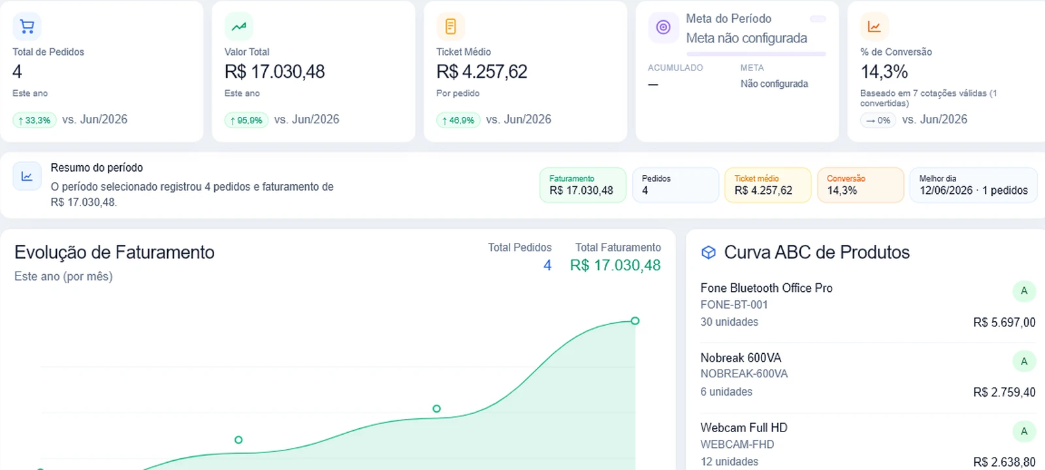Click the chart icon on % de Conversão
Screen dimensions: 1045x470
(875, 26)
